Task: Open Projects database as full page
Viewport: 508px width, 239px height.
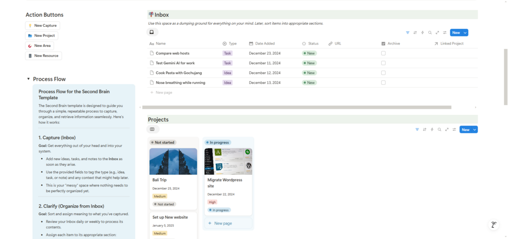Action: point(447,129)
